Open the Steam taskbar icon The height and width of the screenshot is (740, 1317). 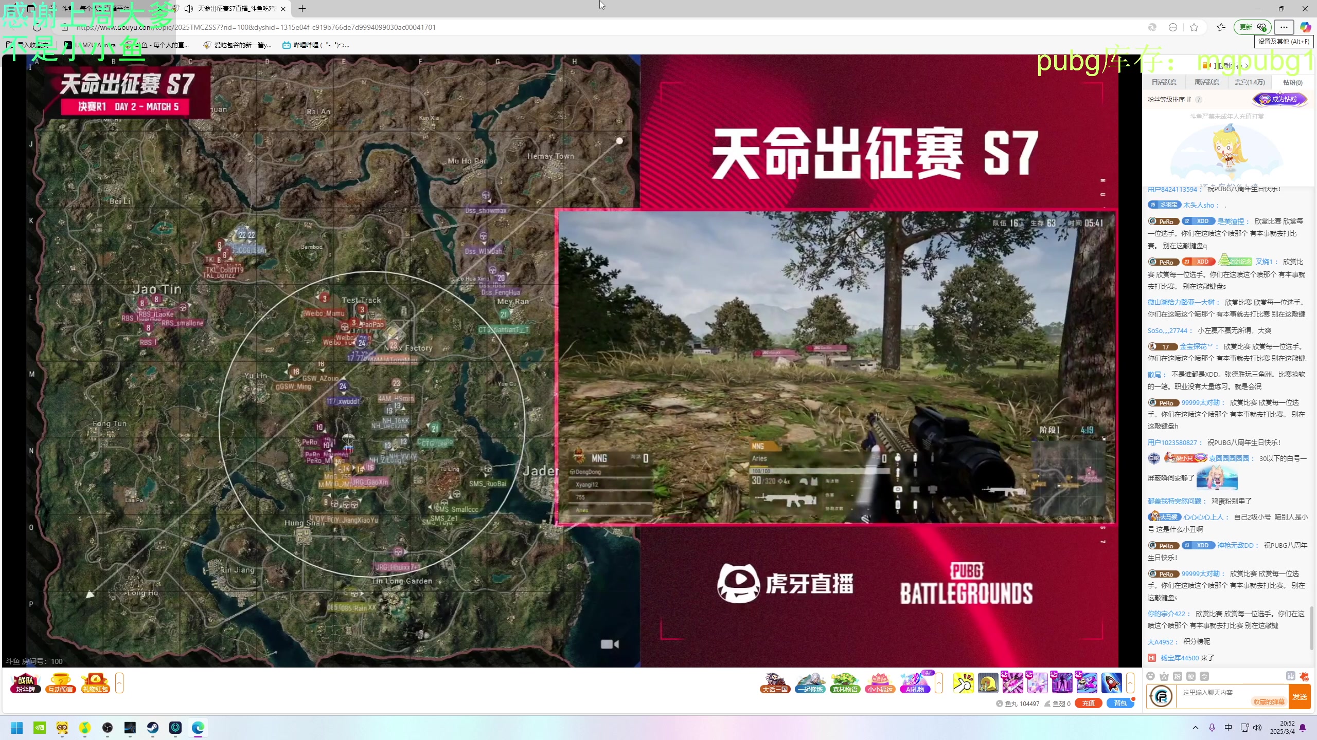pyautogui.click(x=153, y=728)
